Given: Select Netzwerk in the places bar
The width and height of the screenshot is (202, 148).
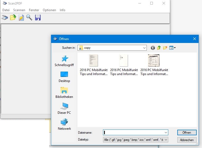Looking at the screenshot, I should (x=64, y=124).
